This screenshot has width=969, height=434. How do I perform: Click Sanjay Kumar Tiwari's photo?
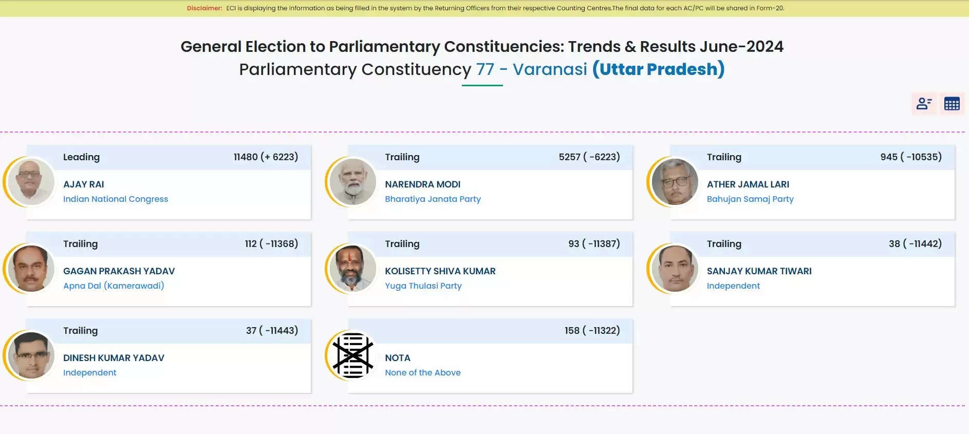point(675,269)
